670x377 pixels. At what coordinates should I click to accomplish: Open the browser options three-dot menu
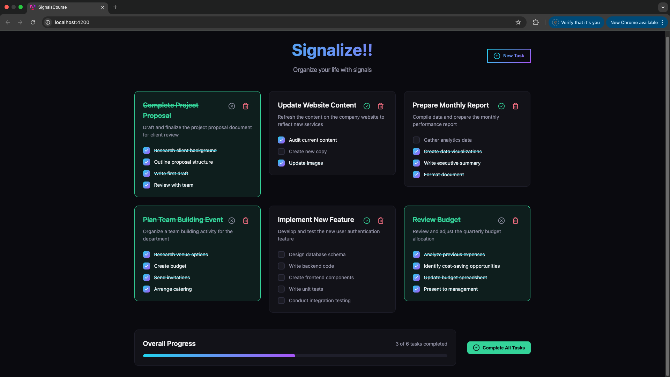click(x=663, y=22)
